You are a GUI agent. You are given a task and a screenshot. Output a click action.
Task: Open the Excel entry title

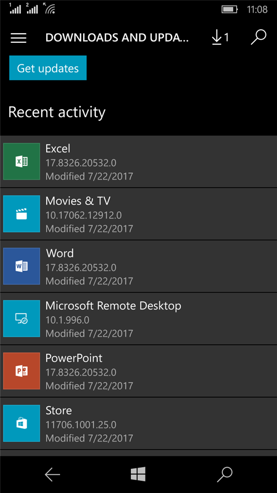click(58, 148)
